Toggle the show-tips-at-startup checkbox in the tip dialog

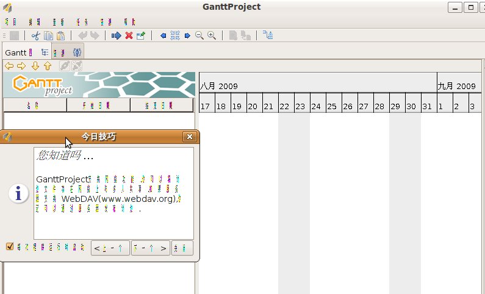pyautogui.click(x=10, y=246)
